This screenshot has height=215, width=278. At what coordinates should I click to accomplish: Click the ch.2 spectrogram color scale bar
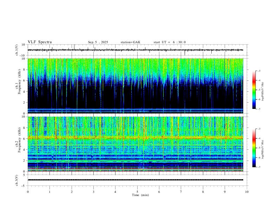[254, 148]
